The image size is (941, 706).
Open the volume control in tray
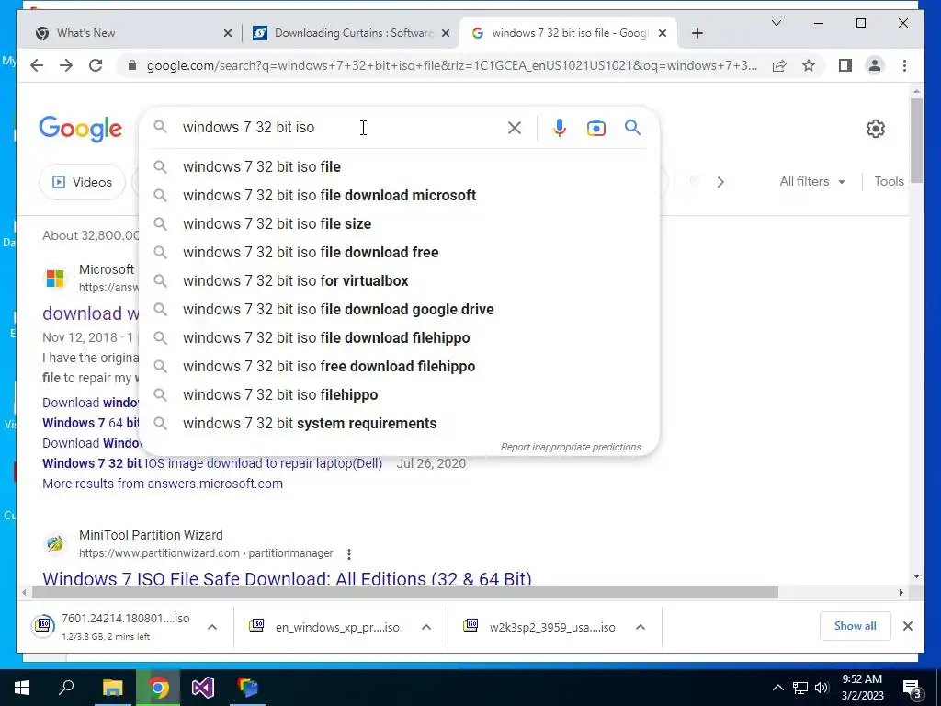822,688
